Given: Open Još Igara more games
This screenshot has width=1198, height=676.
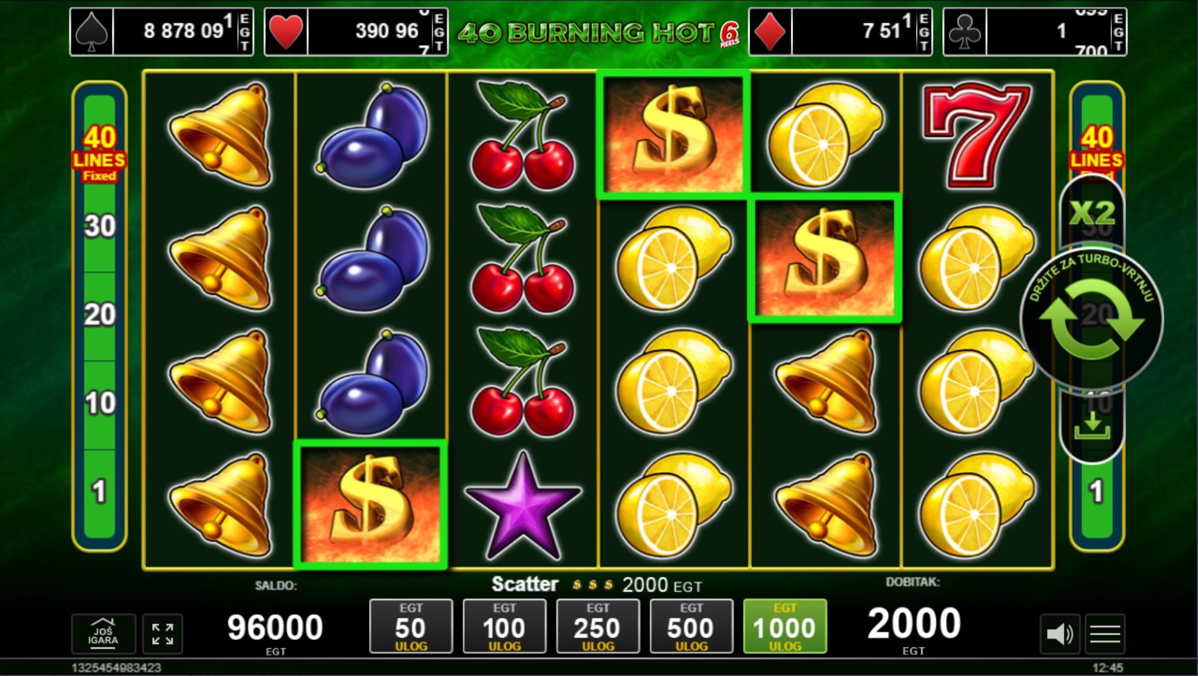Looking at the screenshot, I should tap(104, 633).
